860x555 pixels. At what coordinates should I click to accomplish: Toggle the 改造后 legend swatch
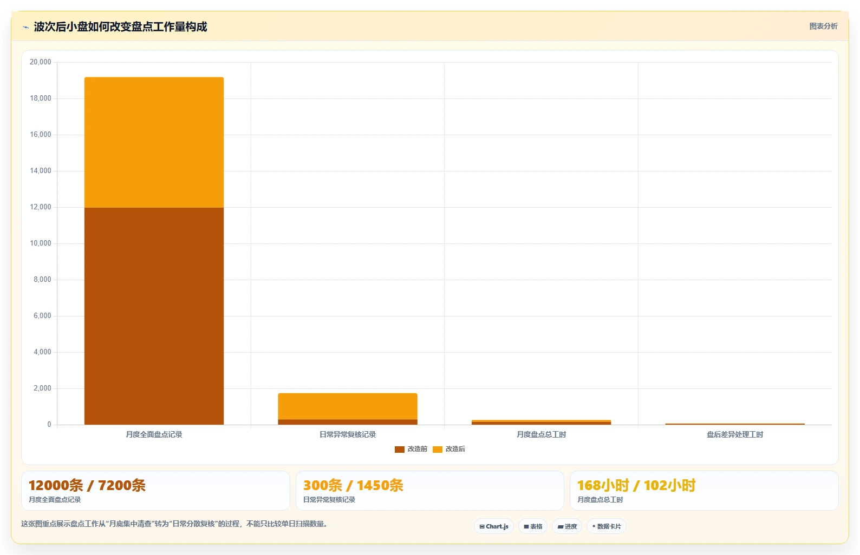(438, 450)
